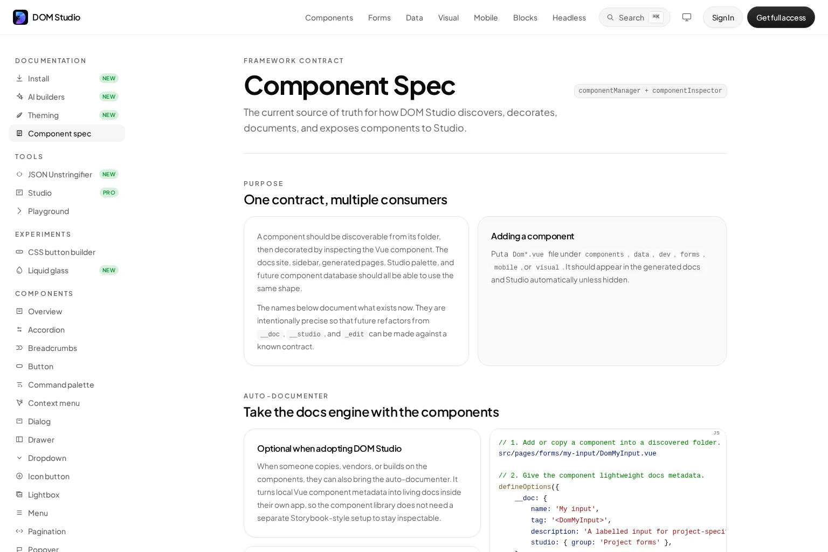Open the Accordion component page

67,329
